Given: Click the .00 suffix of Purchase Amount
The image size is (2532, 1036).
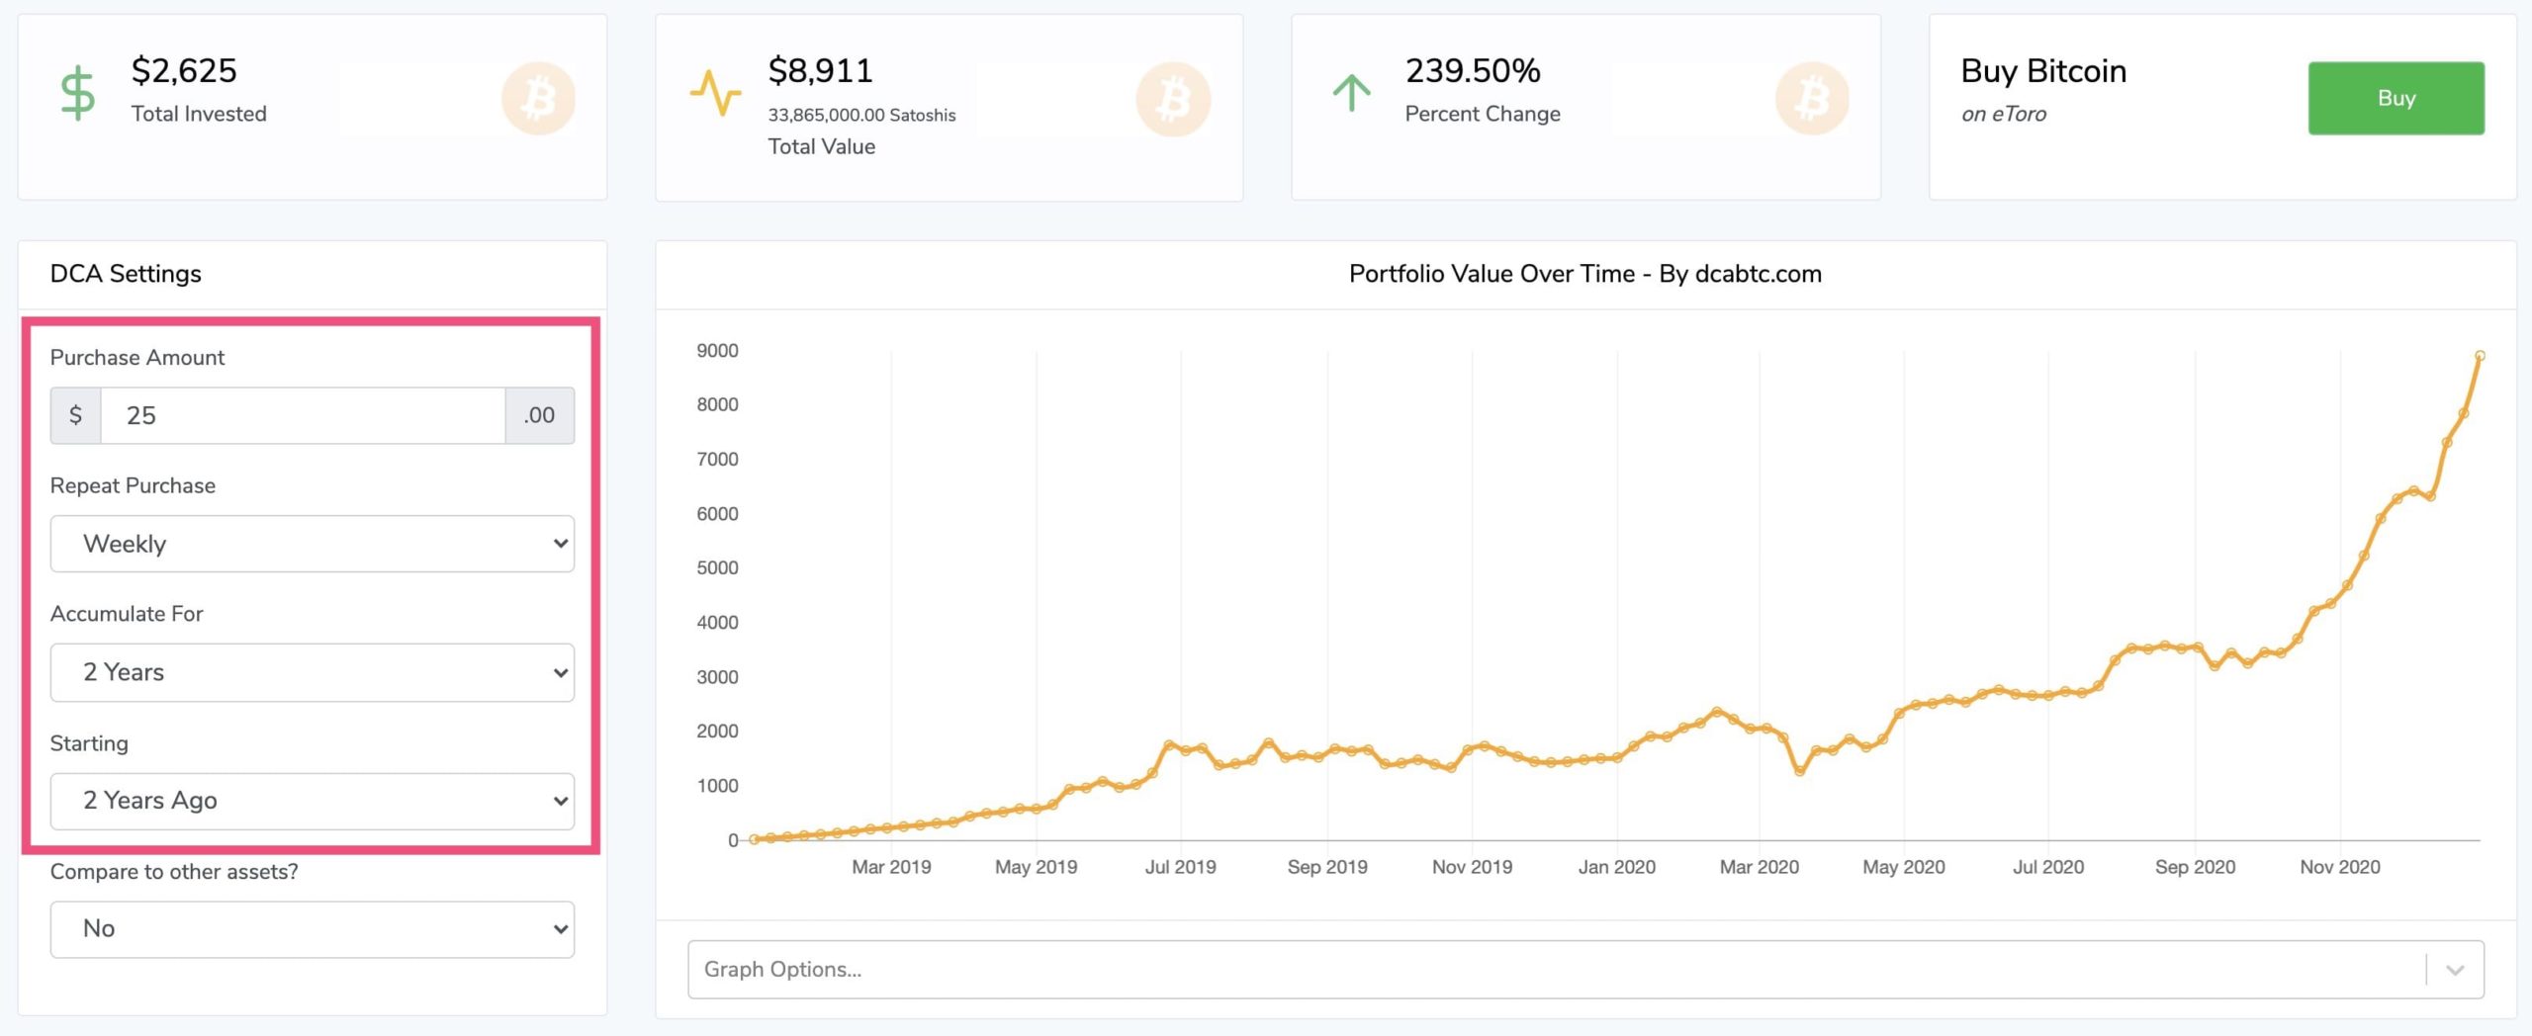Looking at the screenshot, I should click(539, 415).
